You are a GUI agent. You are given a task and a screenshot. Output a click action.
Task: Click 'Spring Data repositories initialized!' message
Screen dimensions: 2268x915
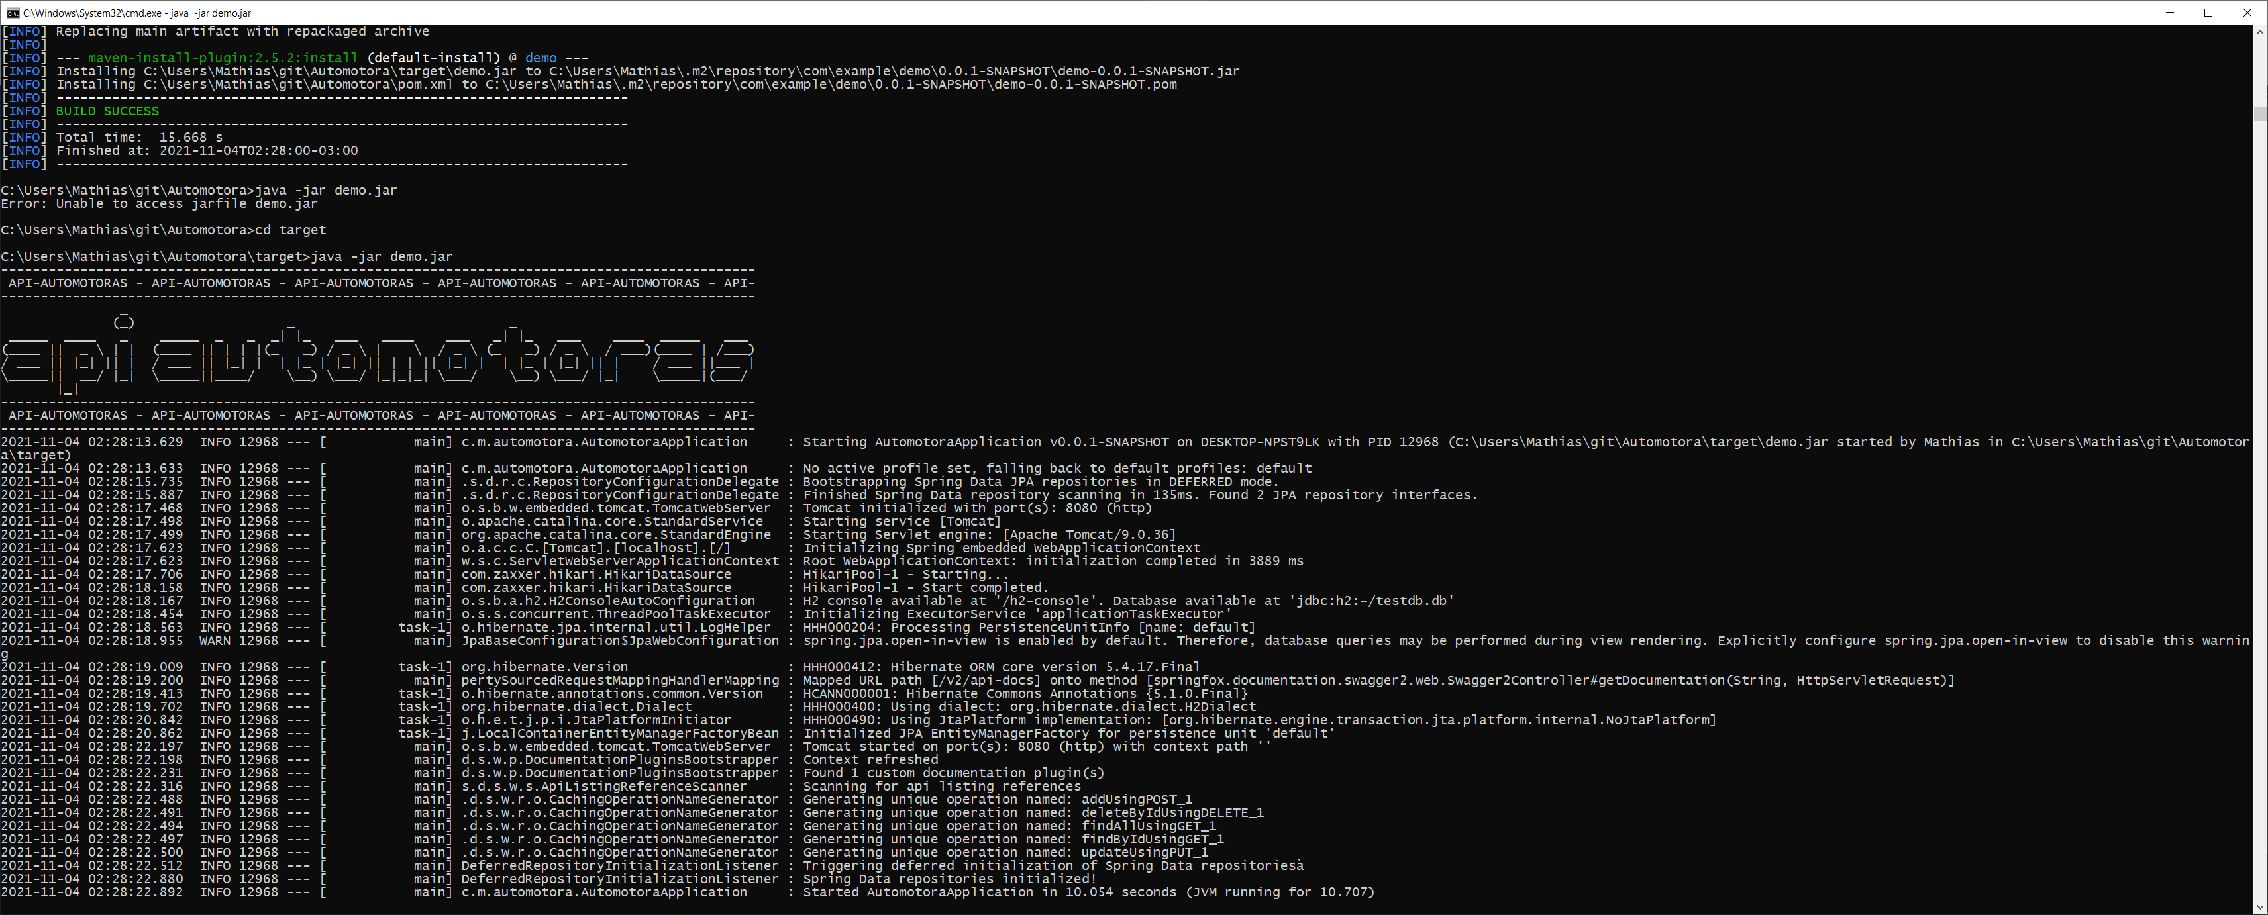(x=949, y=878)
